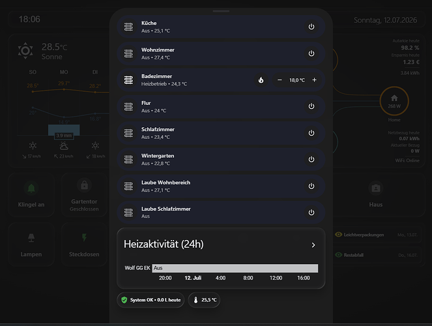Screen dimensions: 432x326
Task: Click the 'Wolf GG EK' label
Action: pos(137,268)
